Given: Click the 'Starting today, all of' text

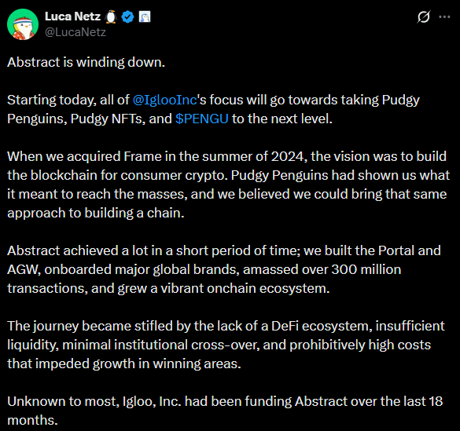Looking at the screenshot, I should (x=68, y=100).
